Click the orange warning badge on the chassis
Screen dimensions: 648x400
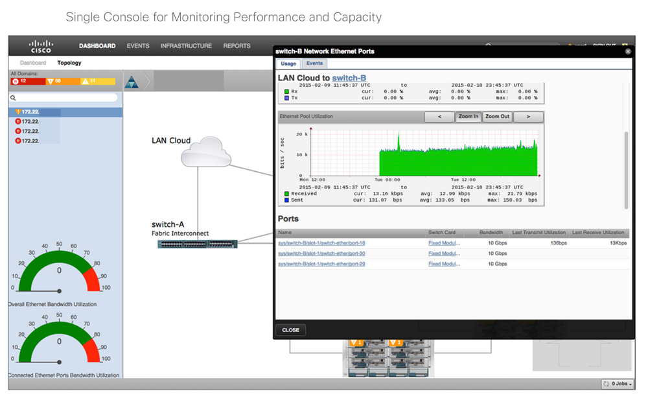pyautogui.click(x=356, y=342)
